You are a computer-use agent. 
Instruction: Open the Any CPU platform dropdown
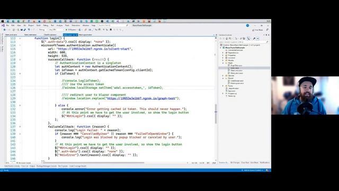[x=57, y=30]
